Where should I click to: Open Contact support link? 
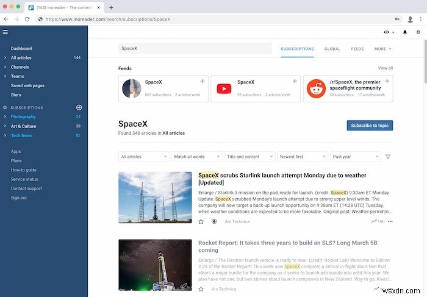(x=26, y=188)
